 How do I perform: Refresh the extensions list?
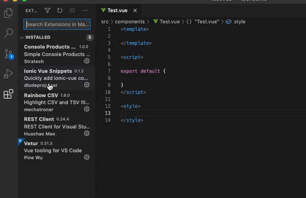click(x=60, y=11)
